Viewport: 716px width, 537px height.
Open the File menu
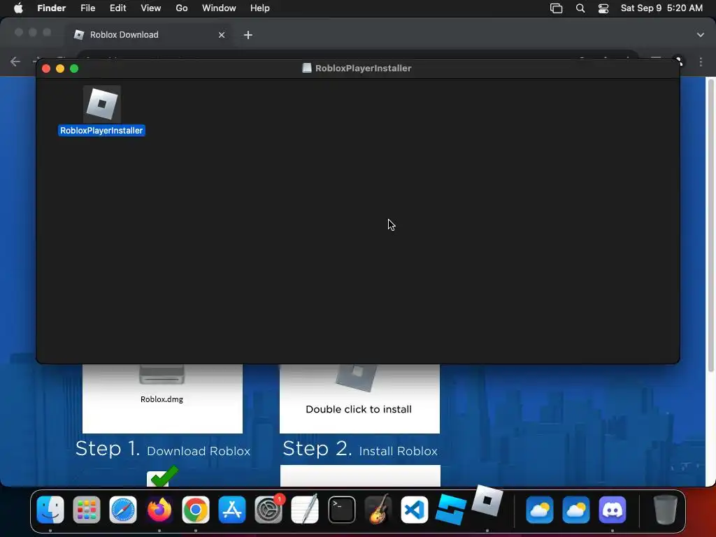(x=87, y=8)
